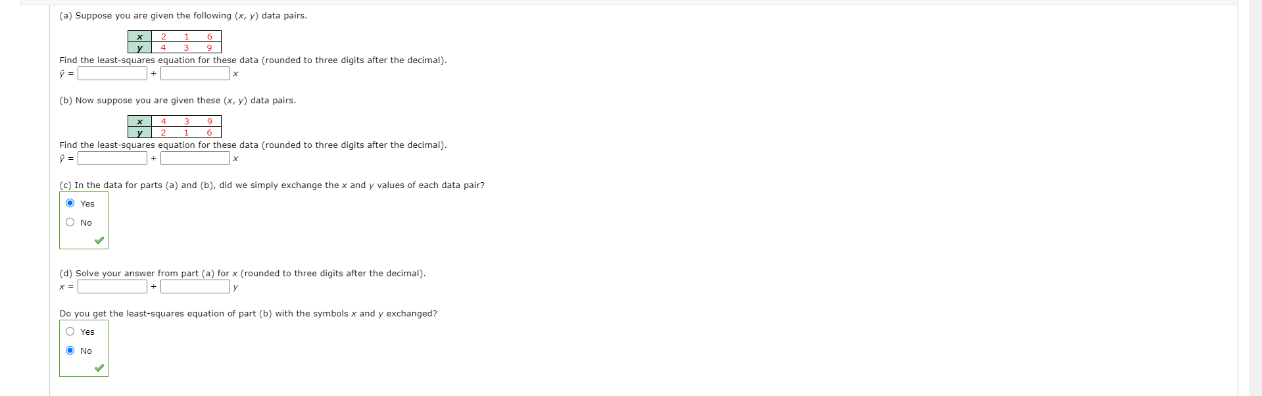Click the y header cell in part (b) table
The image size is (1262, 396).
tap(140, 132)
